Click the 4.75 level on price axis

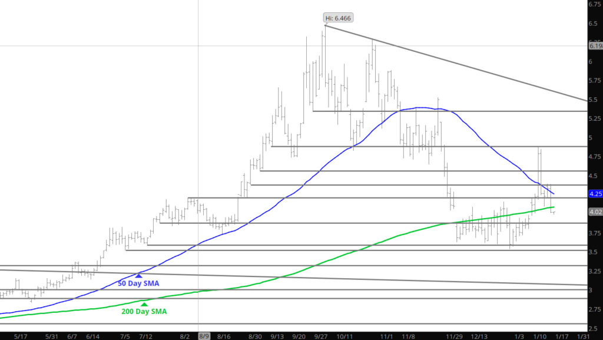point(595,157)
